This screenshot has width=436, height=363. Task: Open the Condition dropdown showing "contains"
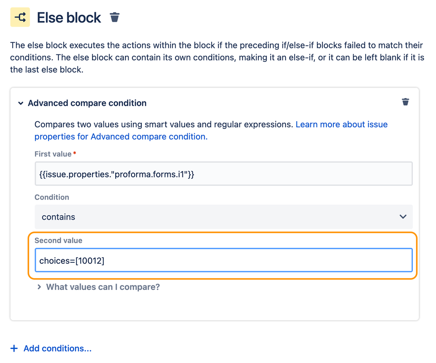pyautogui.click(x=218, y=217)
